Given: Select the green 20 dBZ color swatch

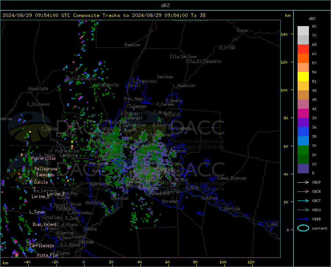Looking at the screenshot, I should click(x=303, y=150).
